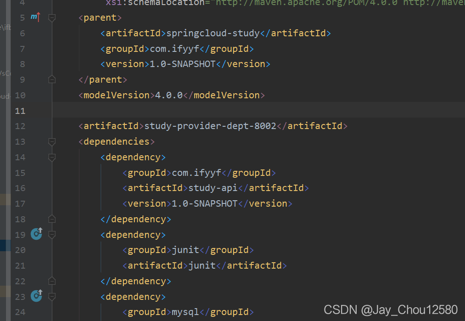Screen dimensions: 465x321
Task: Click the Maven parent gutter icon on line 5
Action: click(35, 17)
